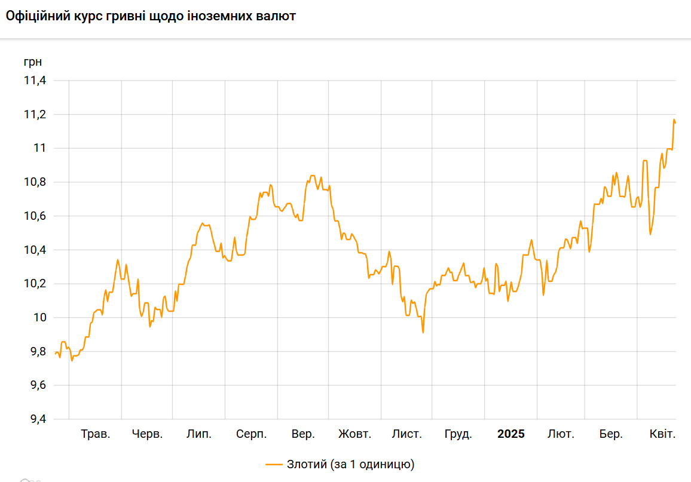Click the 9,4 value on the y-axis
Screen dimensions: 691x482
click(x=35, y=419)
